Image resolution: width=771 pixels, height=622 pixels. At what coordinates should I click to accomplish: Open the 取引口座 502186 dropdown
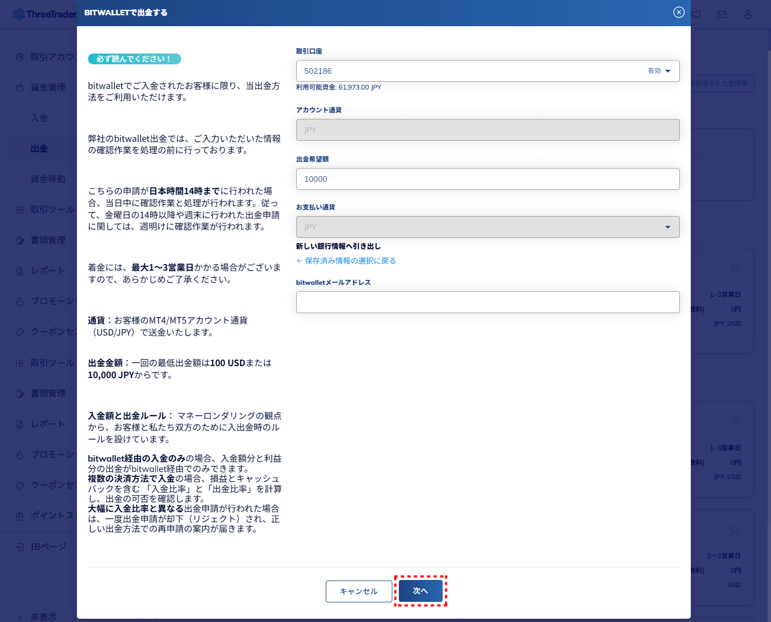(488, 71)
